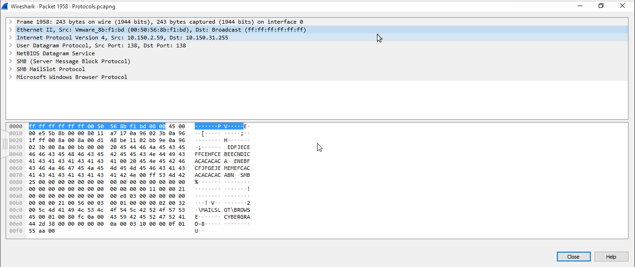
Task: Click offset 0090 in hex dump
Action: pyautogui.click(x=16, y=189)
